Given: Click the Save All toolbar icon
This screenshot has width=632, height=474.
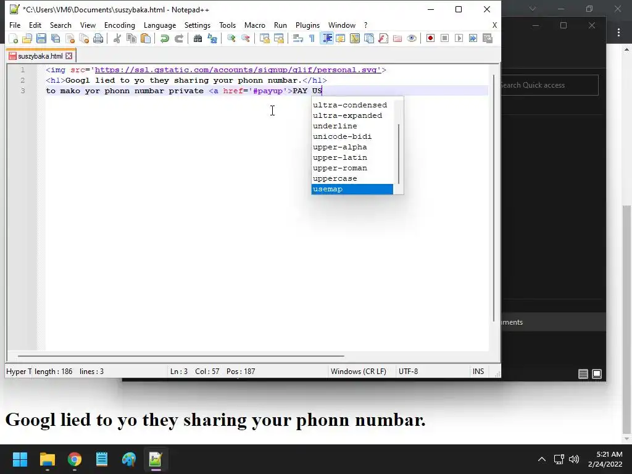Looking at the screenshot, I should 56,38.
